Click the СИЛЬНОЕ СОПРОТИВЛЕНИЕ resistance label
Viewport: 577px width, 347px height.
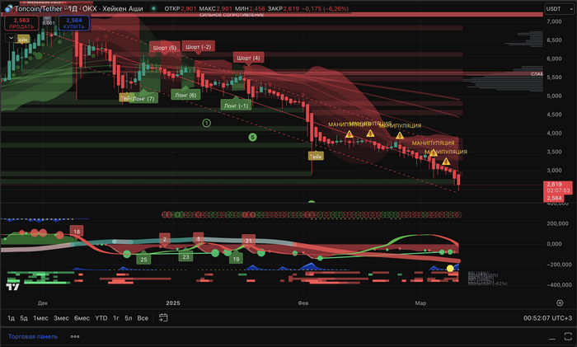232,15
